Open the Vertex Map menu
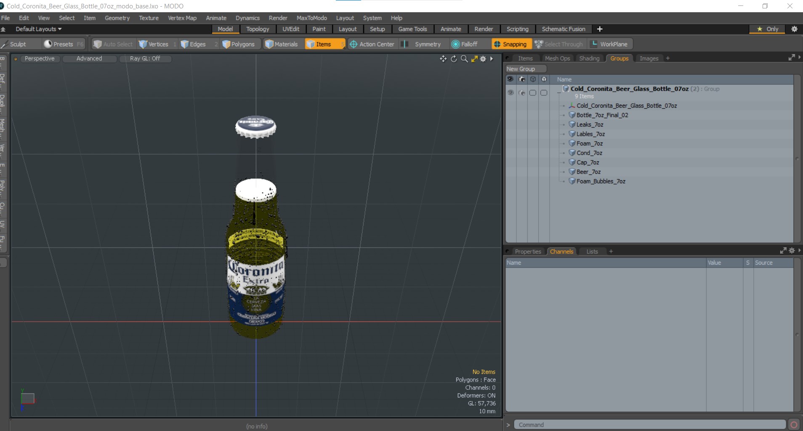This screenshot has width=803, height=431. (182, 18)
